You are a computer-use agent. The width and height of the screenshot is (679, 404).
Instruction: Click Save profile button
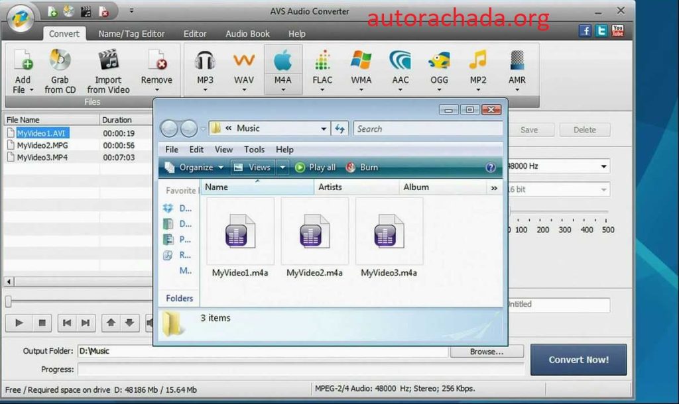(528, 130)
